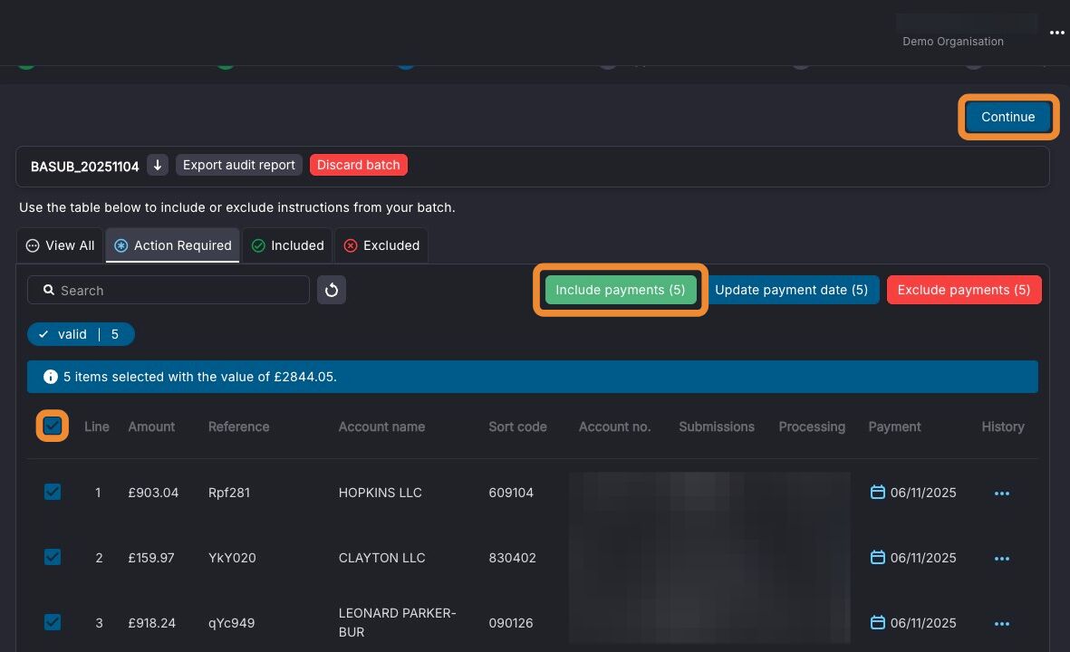1070x652 pixels.
Task: Click payment date 06/11/2025 for HOPKINS LLC
Action: pyautogui.click(x=923, y=493)
